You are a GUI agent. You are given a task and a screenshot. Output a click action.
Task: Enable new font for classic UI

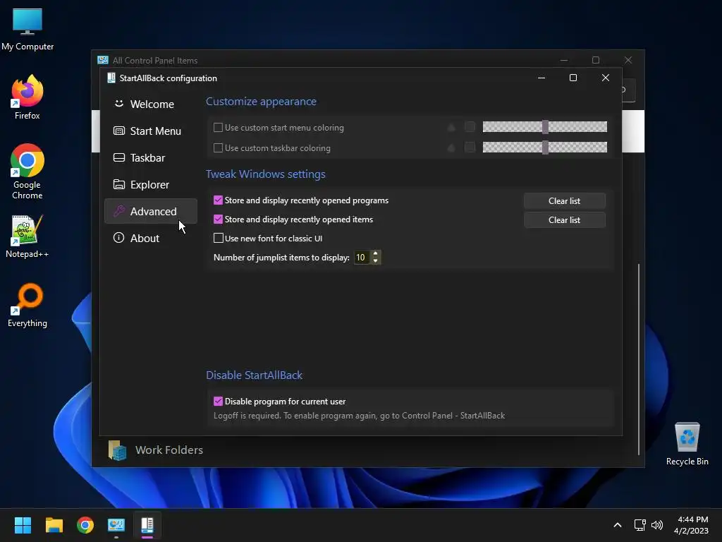point(219,239)
